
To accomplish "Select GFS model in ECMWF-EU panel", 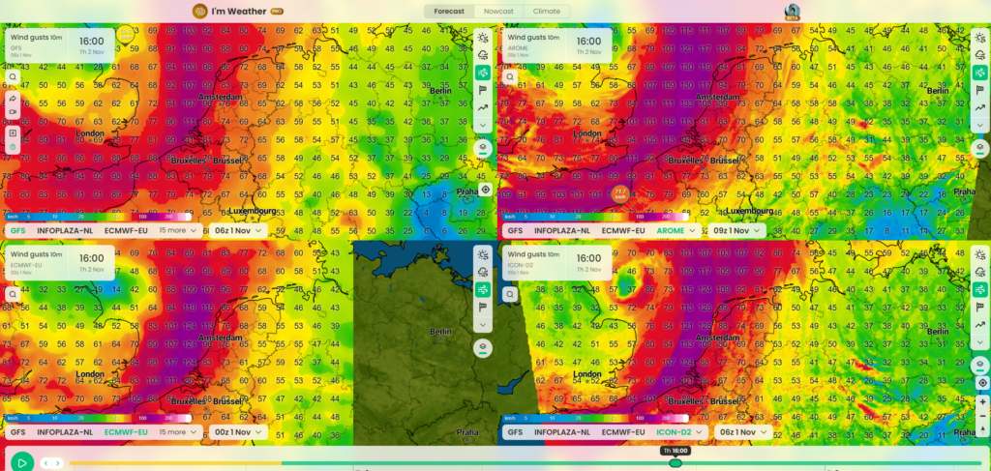I will (17, 432).
